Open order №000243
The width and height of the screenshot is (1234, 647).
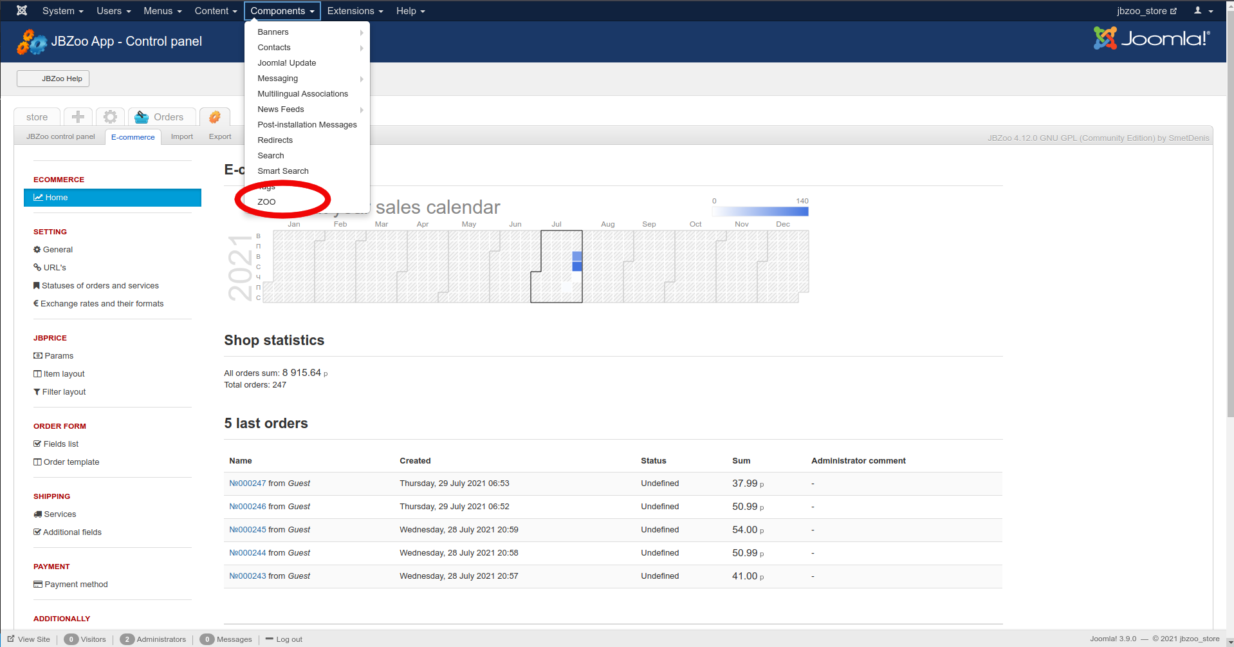[247, 576]
